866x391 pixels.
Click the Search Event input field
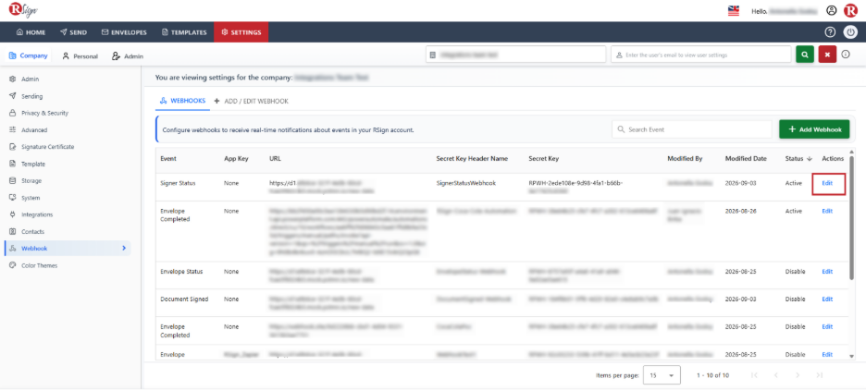[692, 129]
